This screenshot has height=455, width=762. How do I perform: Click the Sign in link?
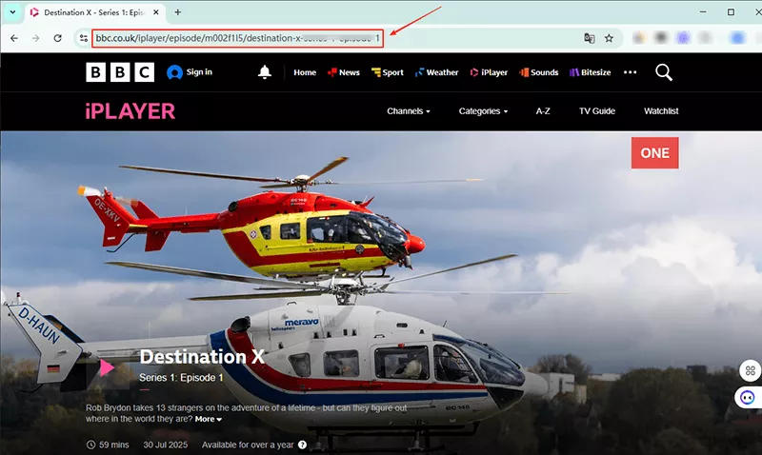[x=190, y=72]
